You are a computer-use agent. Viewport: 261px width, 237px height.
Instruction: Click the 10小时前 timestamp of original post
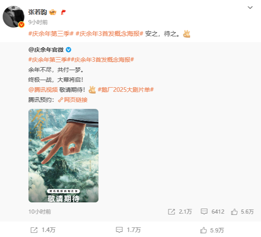point(40,212)
